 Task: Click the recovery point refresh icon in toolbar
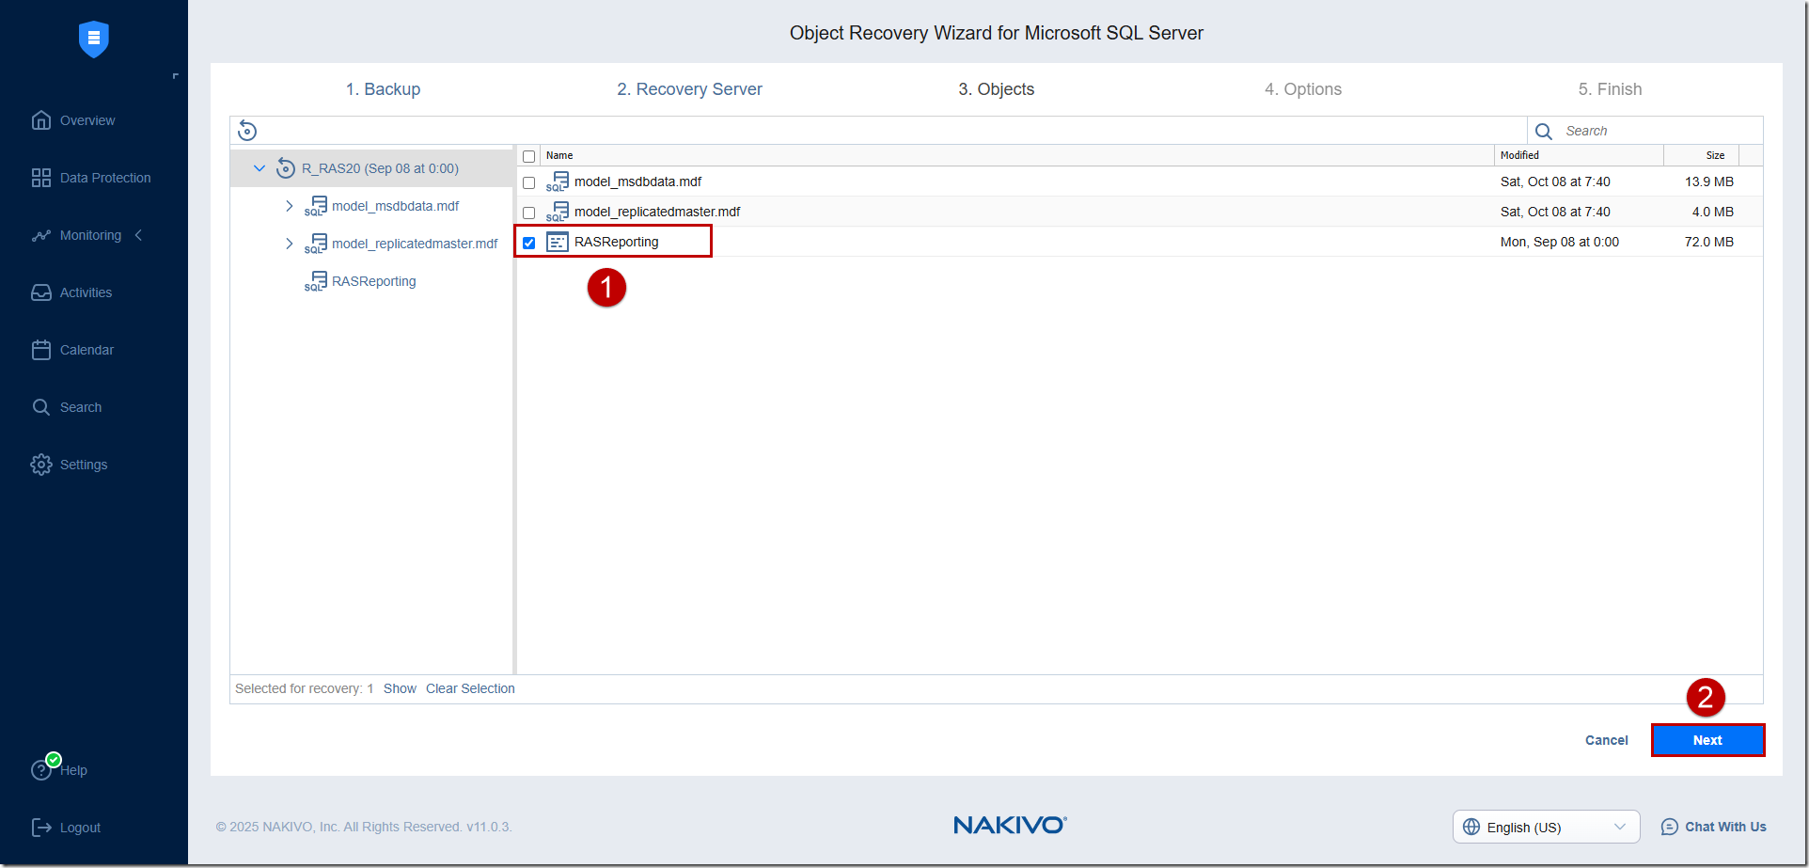coord(247,131)
